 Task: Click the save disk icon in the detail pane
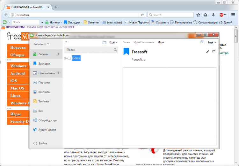pos(202,42)
